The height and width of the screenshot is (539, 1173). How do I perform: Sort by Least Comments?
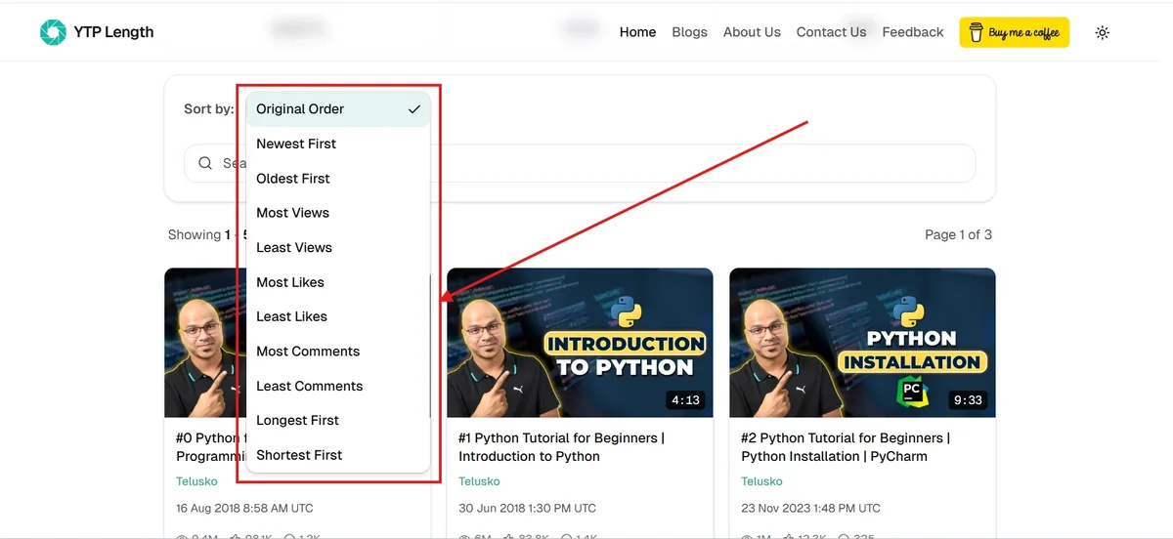(x=337, y=386)
